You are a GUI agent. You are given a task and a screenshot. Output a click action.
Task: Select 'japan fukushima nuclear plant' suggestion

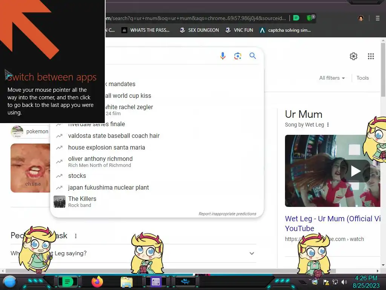(157, 187)
